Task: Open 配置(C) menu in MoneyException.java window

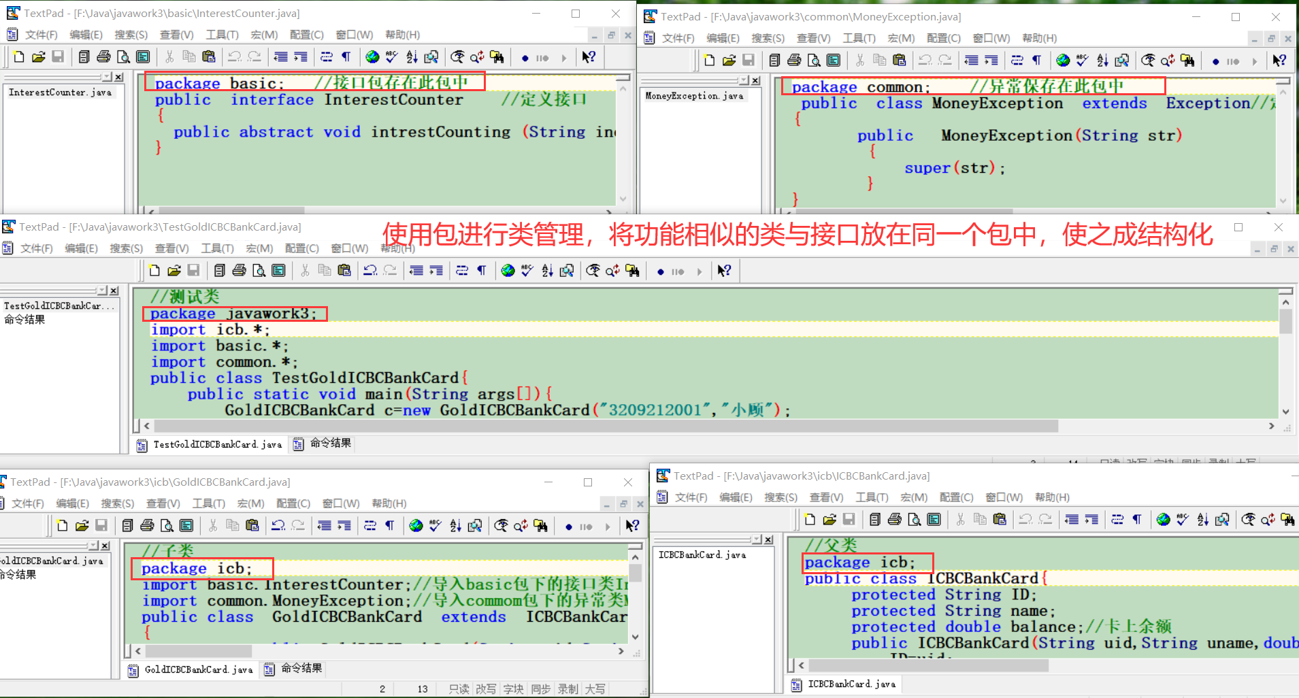Action: (x=944, y=38)
